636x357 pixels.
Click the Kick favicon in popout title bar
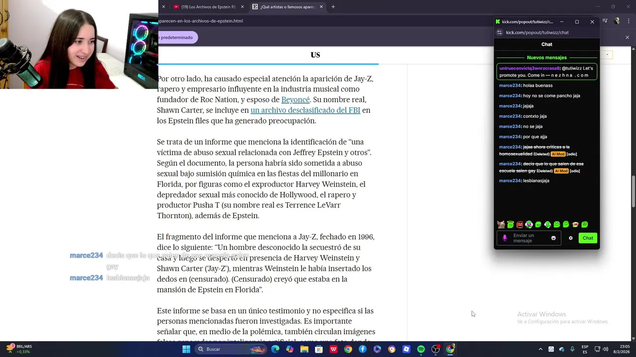tap(498, 22)
